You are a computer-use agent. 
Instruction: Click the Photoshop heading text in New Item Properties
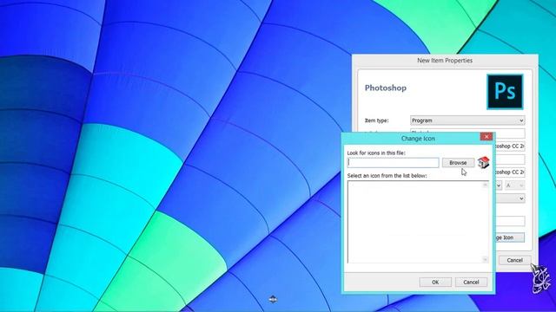coord(386,88)
